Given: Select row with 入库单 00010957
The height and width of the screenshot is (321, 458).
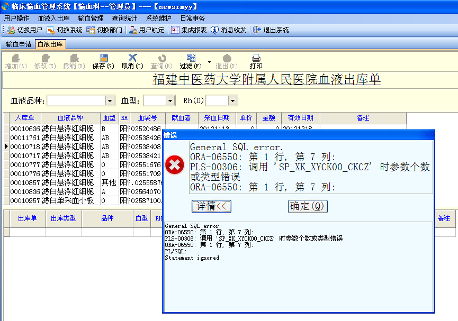Looking at the screenshot, I should pyautogui.click(x=25, y=201).
